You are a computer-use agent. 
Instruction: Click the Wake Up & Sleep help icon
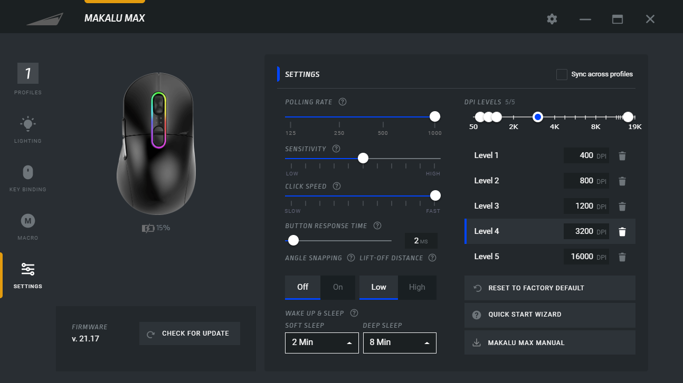click(x=354, y=313)
